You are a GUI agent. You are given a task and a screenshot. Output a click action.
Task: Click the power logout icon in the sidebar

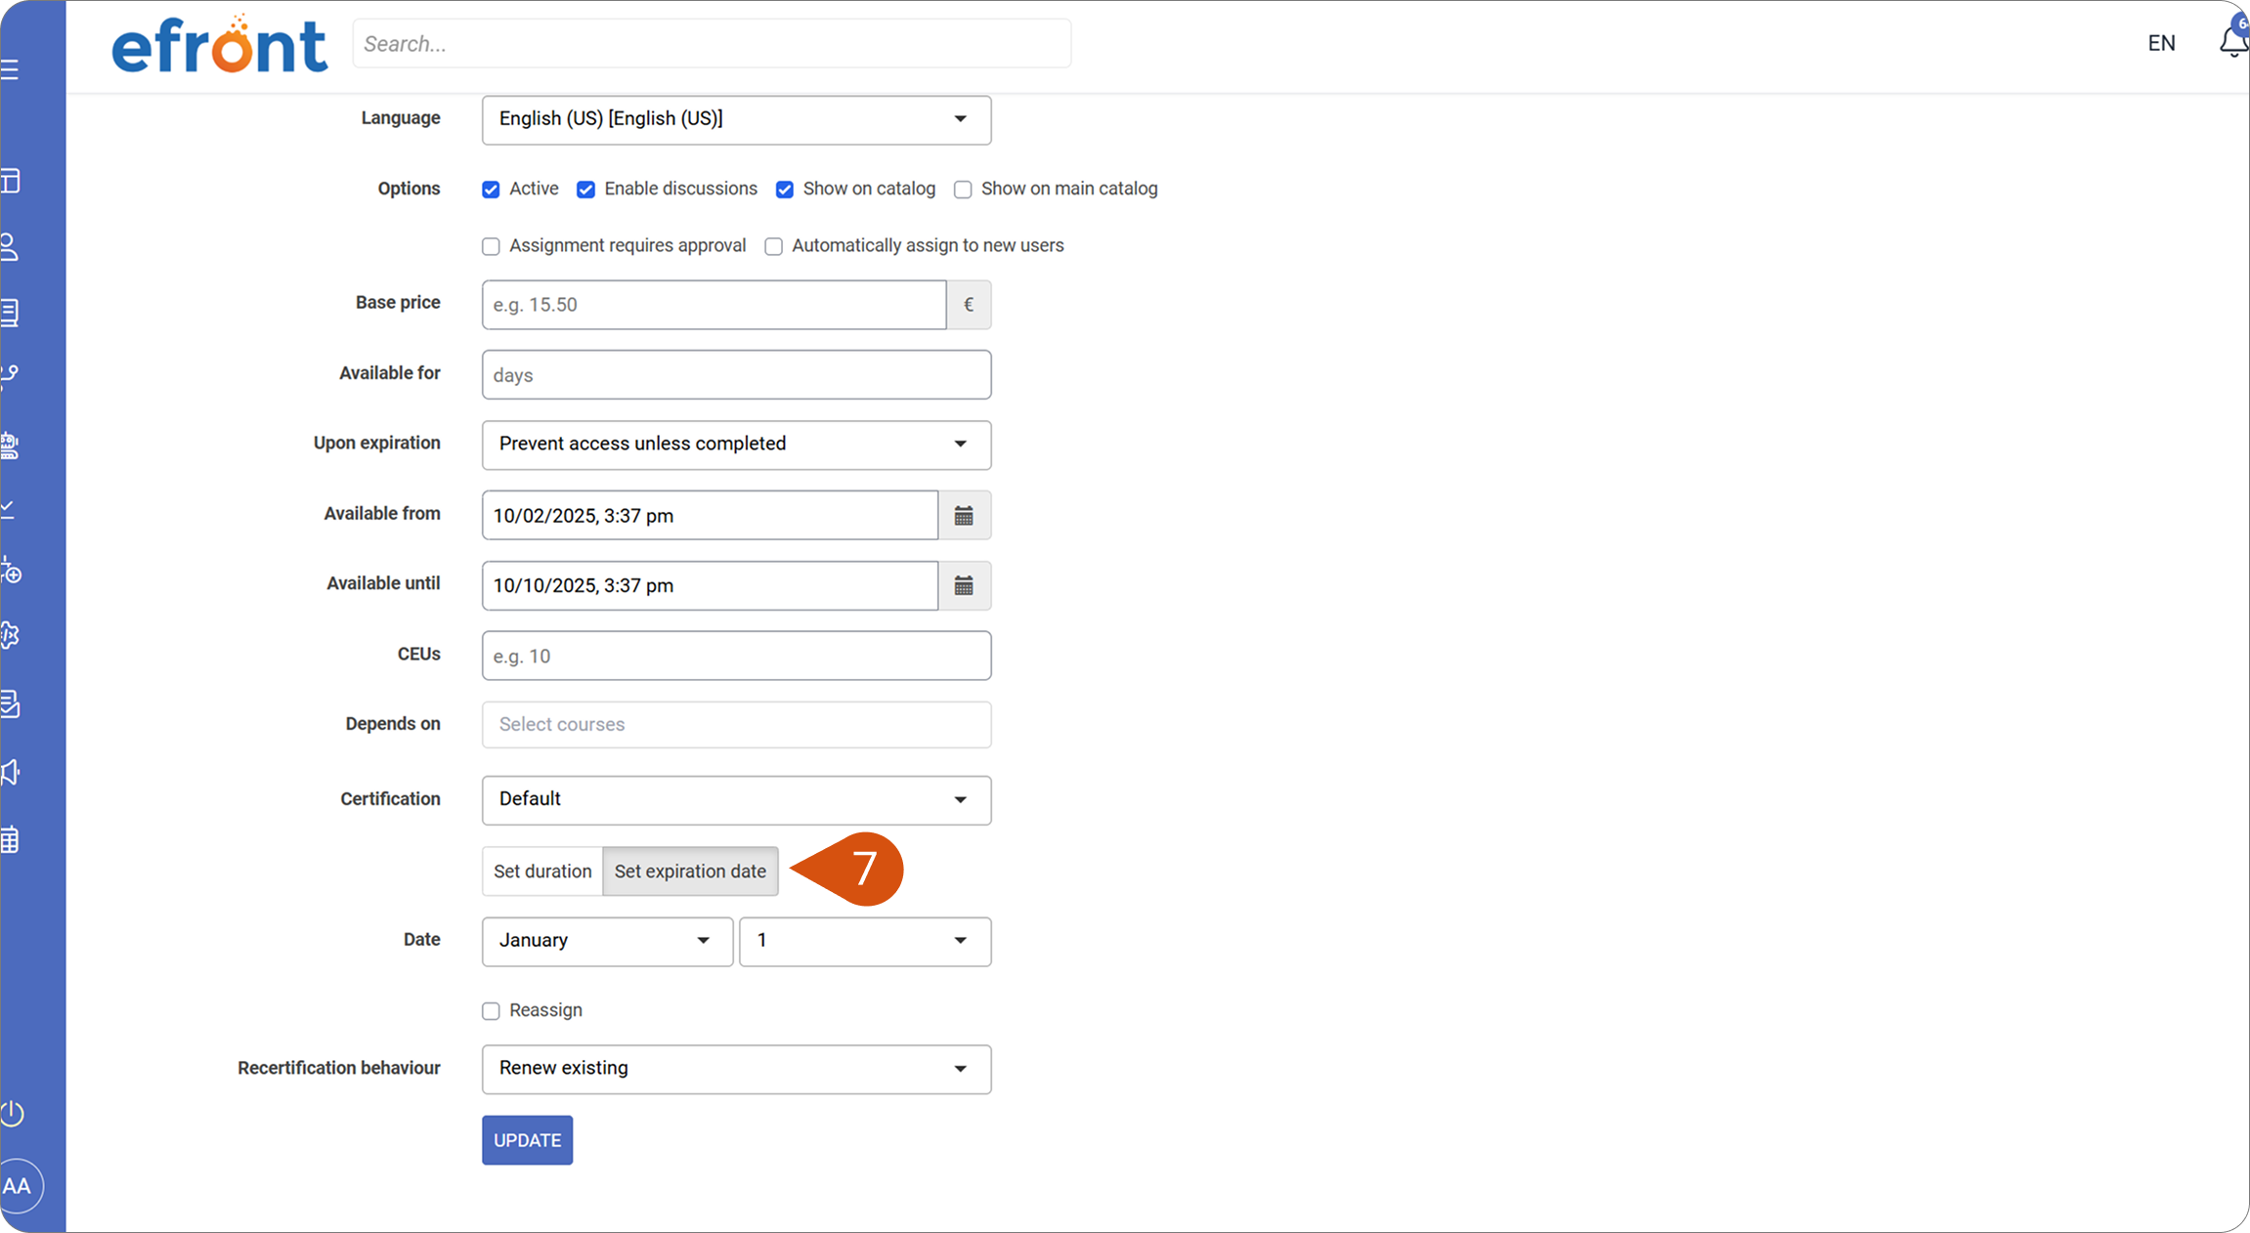click(x=12, y=1113)
